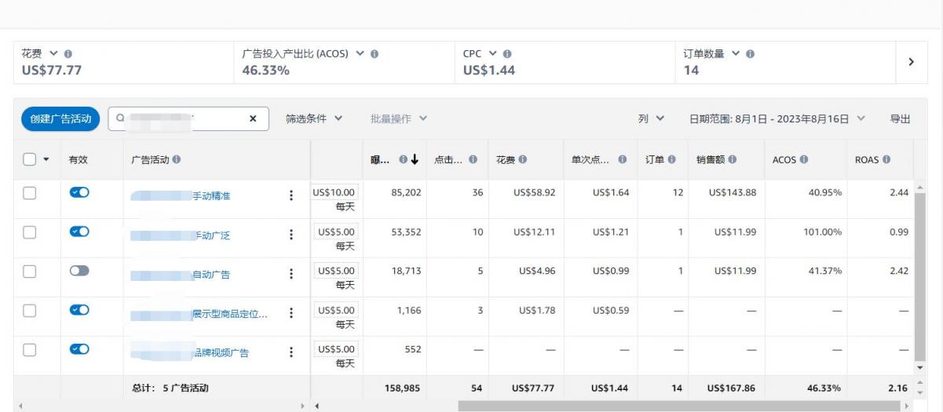Open dropdown arrow beside select-all checkbox
Screen dimensions: 943x412
point(46,160)
